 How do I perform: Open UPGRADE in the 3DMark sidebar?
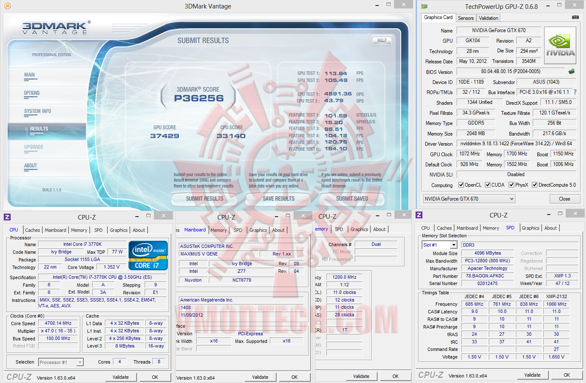point(34,147)
